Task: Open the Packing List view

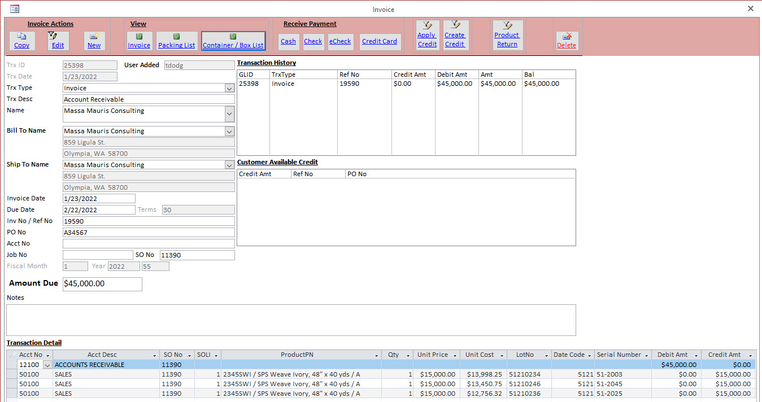Action: click(177, 41)
